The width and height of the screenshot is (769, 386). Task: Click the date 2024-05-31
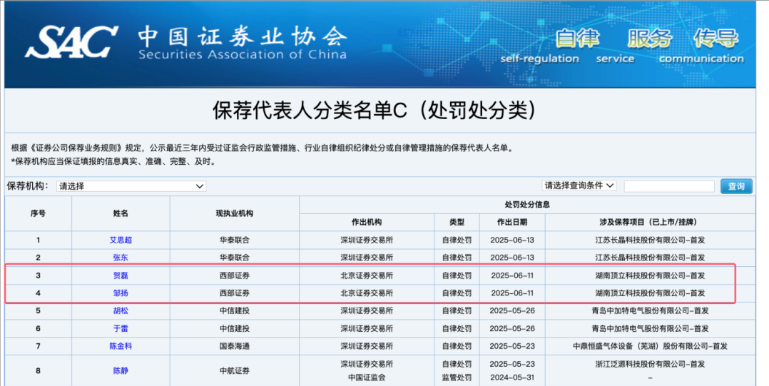512,377
